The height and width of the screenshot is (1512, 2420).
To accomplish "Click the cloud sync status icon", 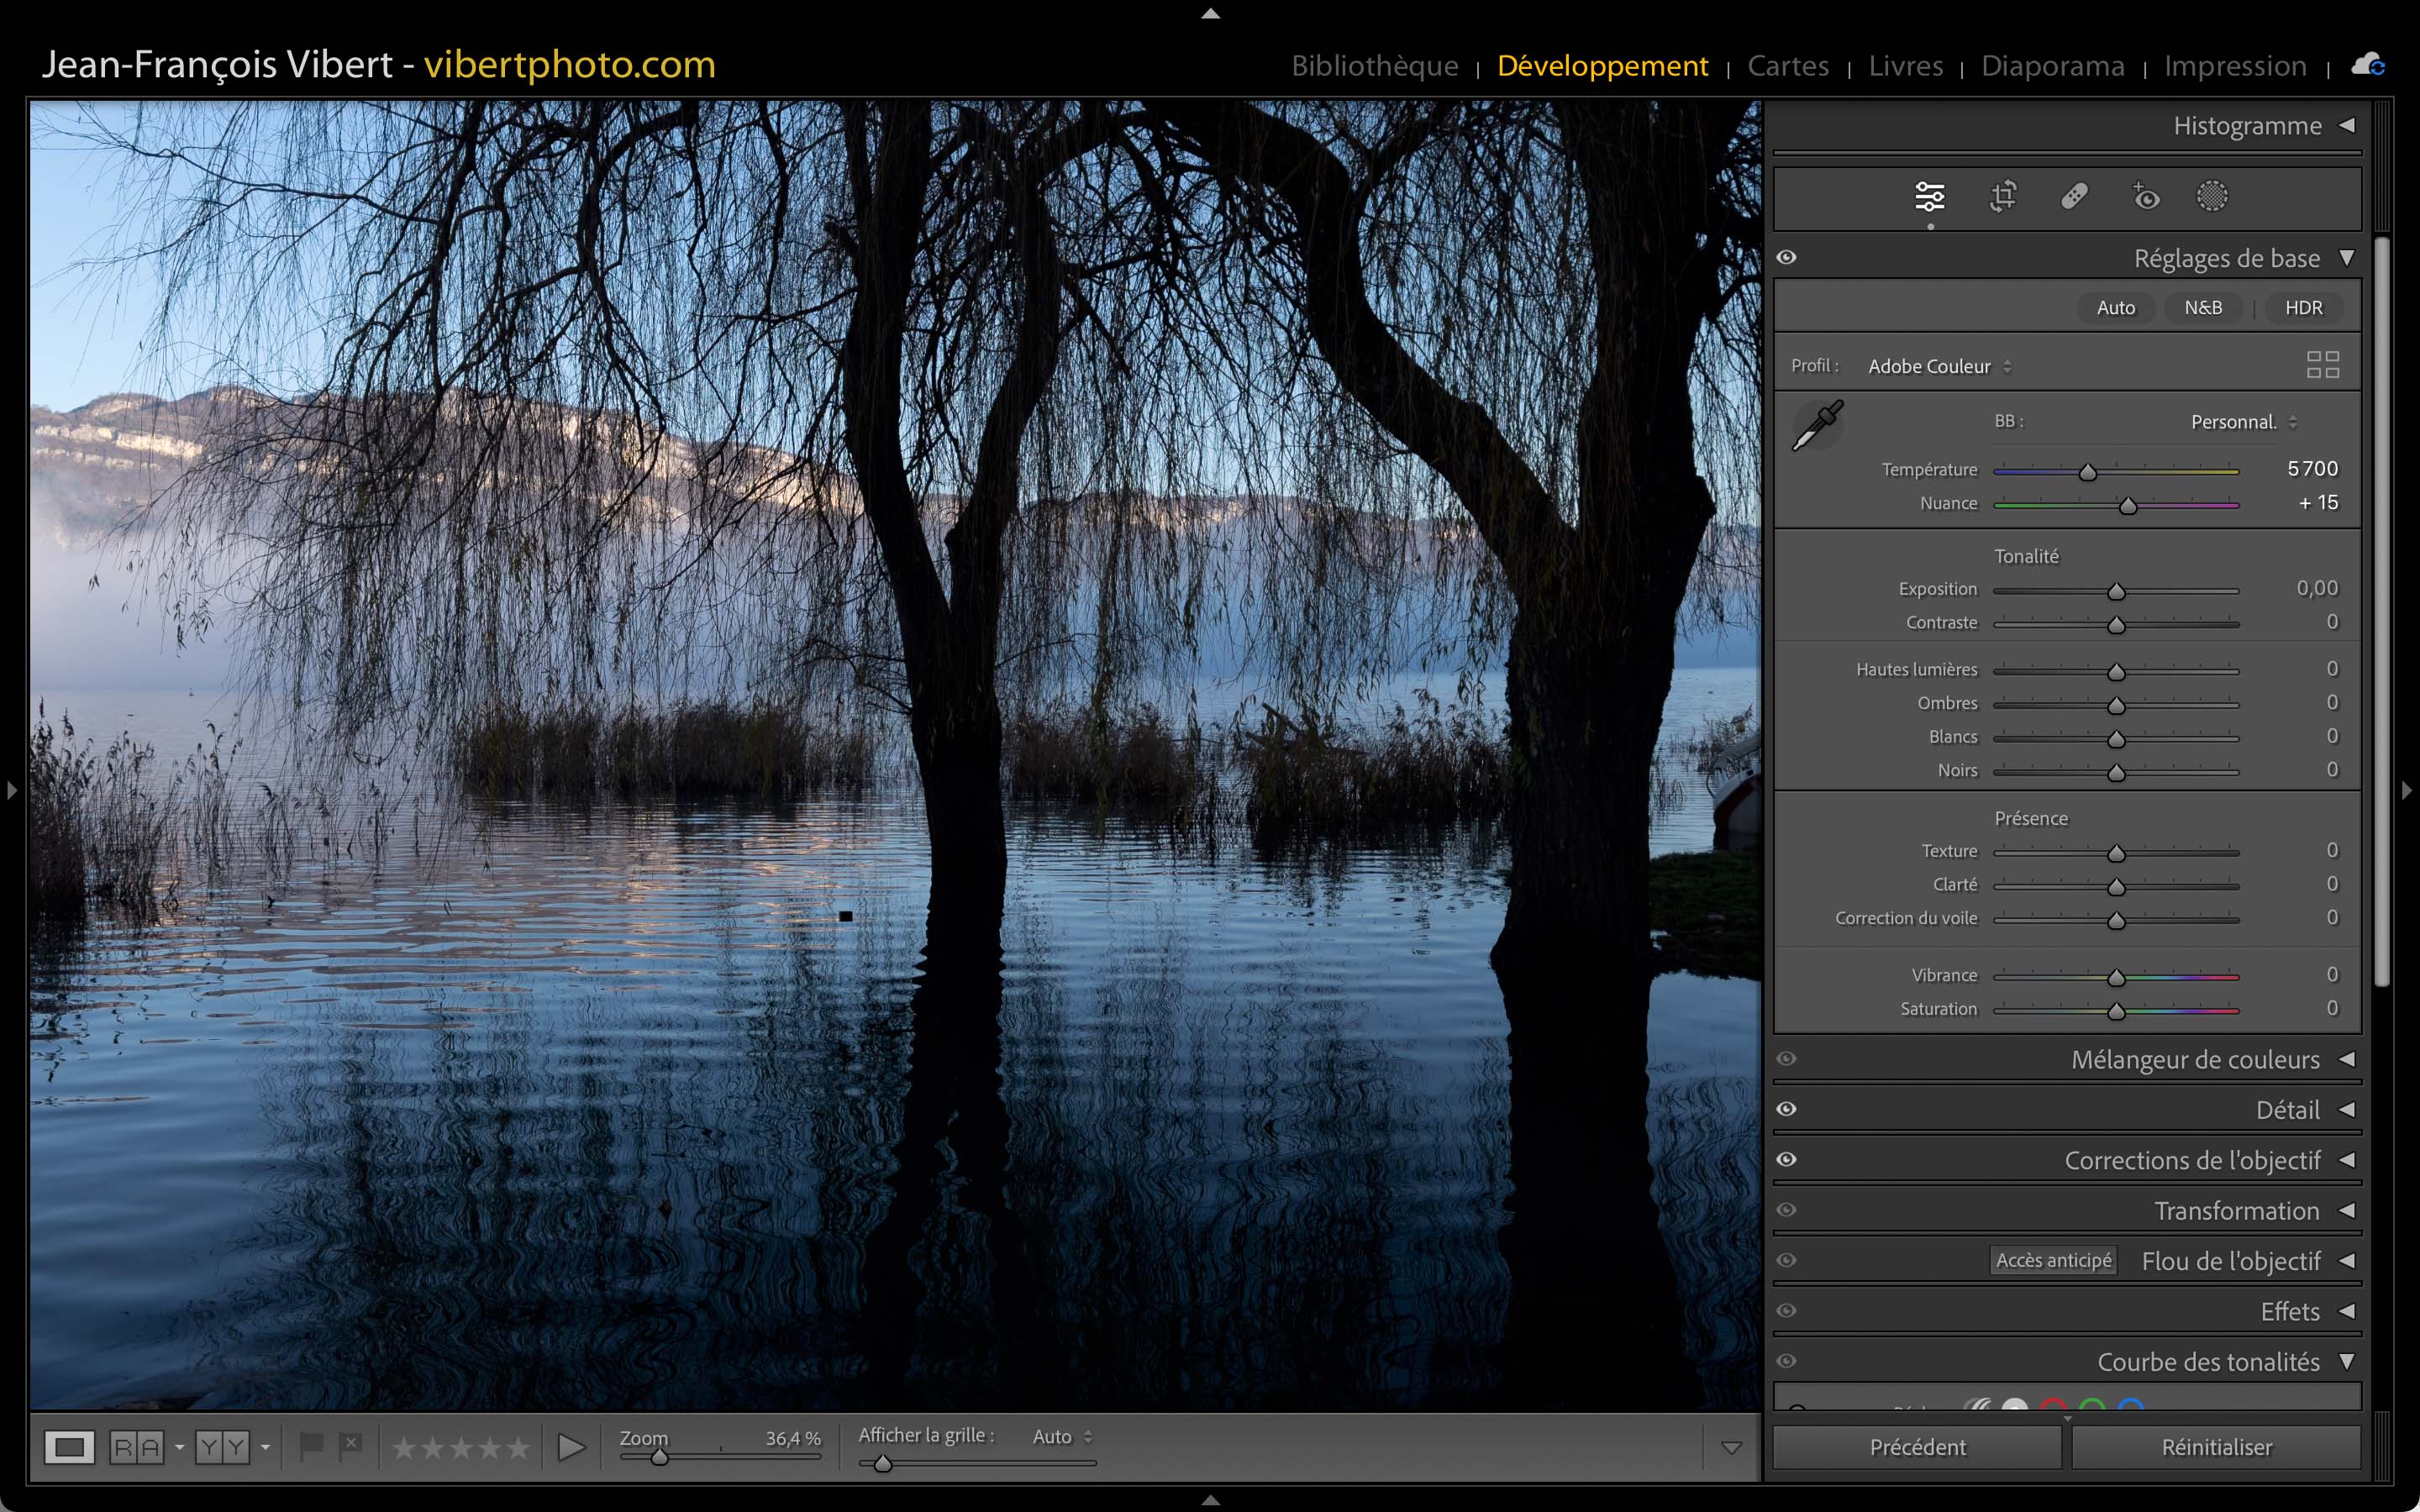I will pyautogui.click(x=2367, y=65).
